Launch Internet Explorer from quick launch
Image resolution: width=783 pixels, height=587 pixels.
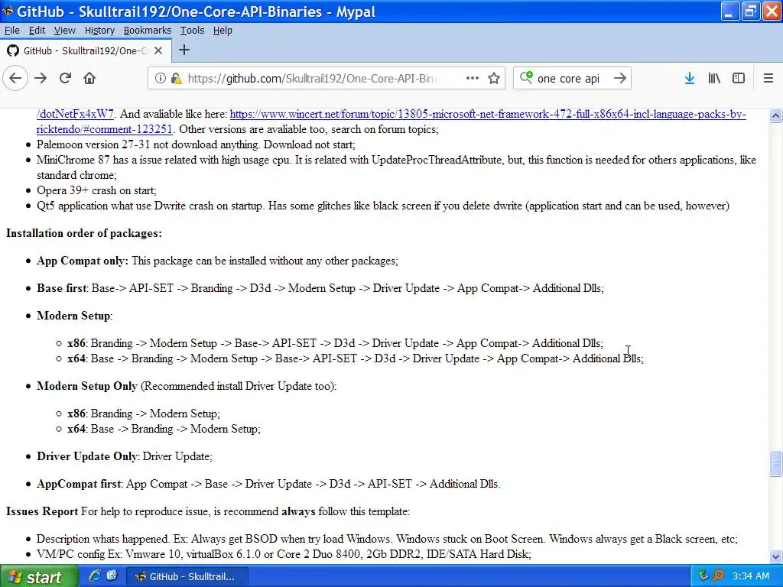pyautogui.click(x=94, y=576)
